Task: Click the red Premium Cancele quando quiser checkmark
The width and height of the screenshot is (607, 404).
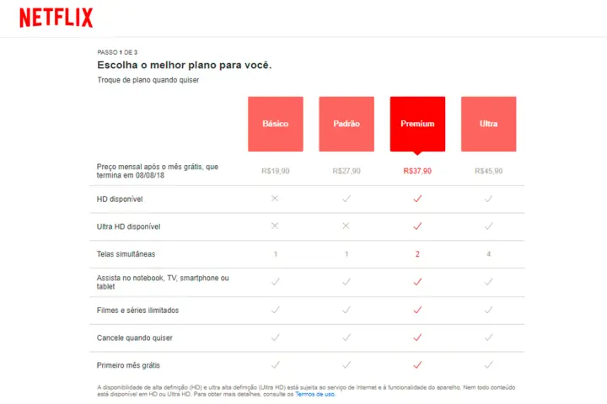Action: (417, 338)
